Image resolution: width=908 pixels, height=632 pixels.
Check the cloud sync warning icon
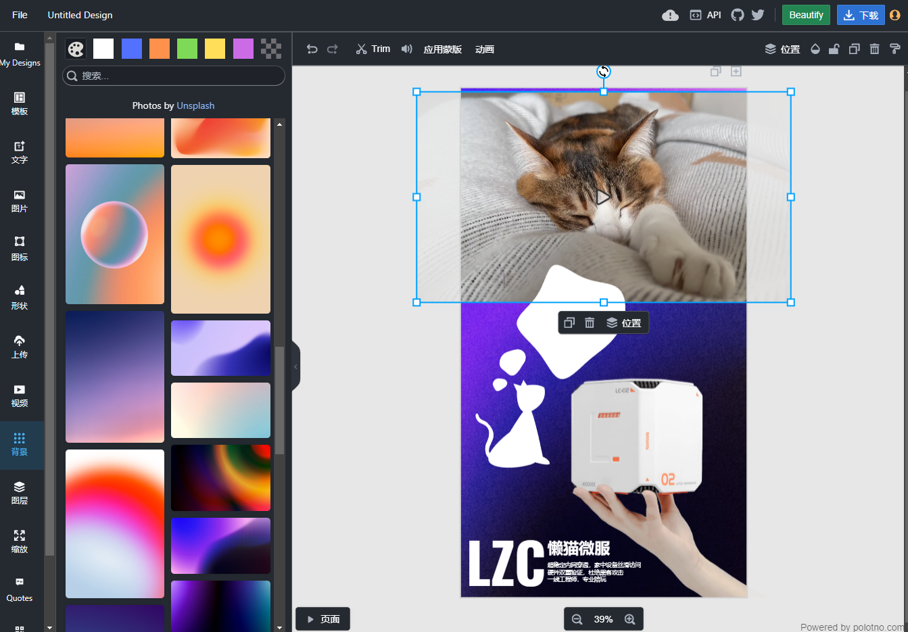pos(670,15)
